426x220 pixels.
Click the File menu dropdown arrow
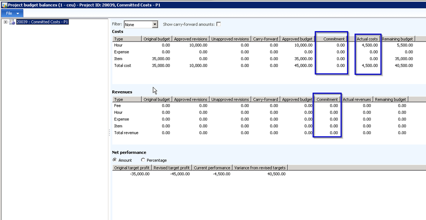coord(18,14)
